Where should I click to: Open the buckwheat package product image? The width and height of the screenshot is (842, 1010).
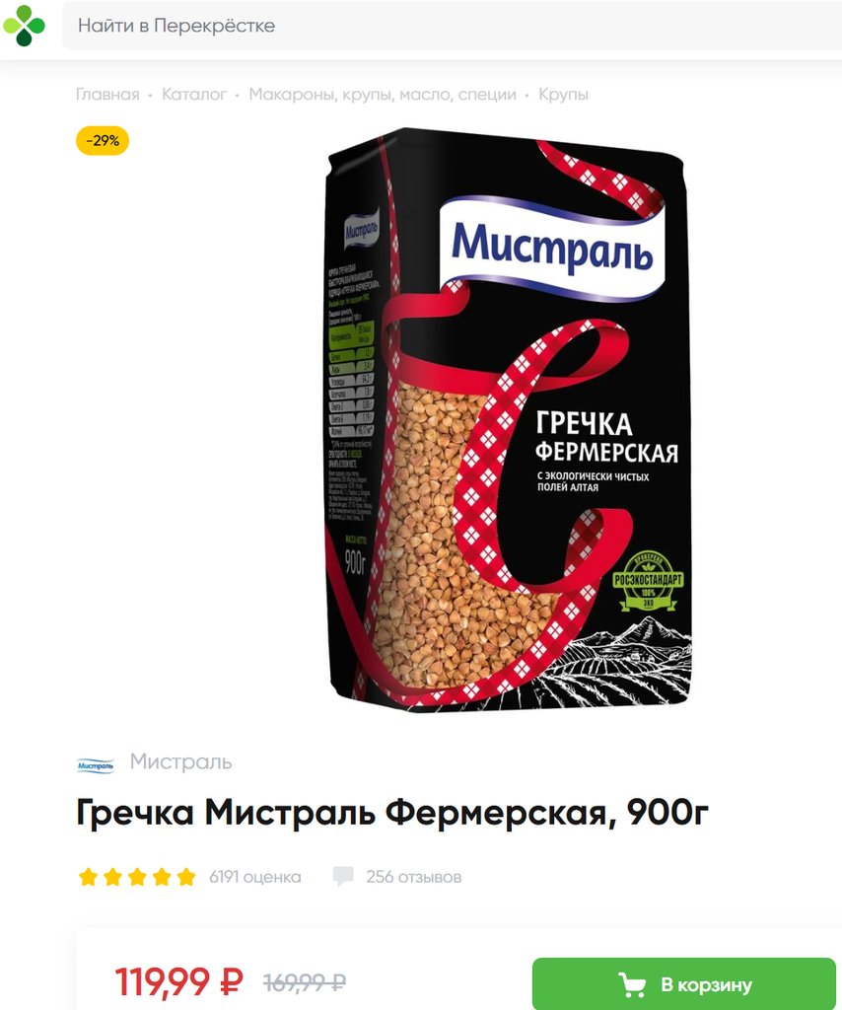tap(509, 420)
